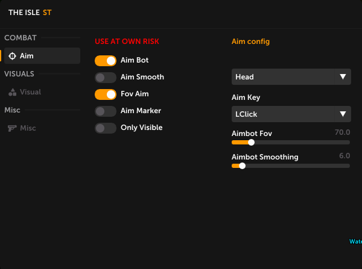Click the gun icon beside Misc
362x269 pixels.
point(12,128)
